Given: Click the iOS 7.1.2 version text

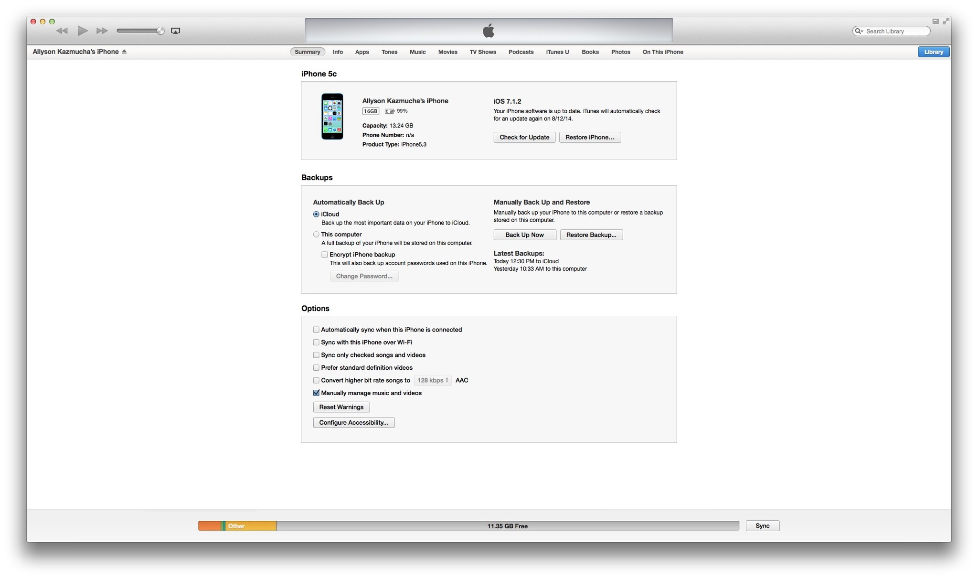Looking at the screenshot, I should point(507,101).
